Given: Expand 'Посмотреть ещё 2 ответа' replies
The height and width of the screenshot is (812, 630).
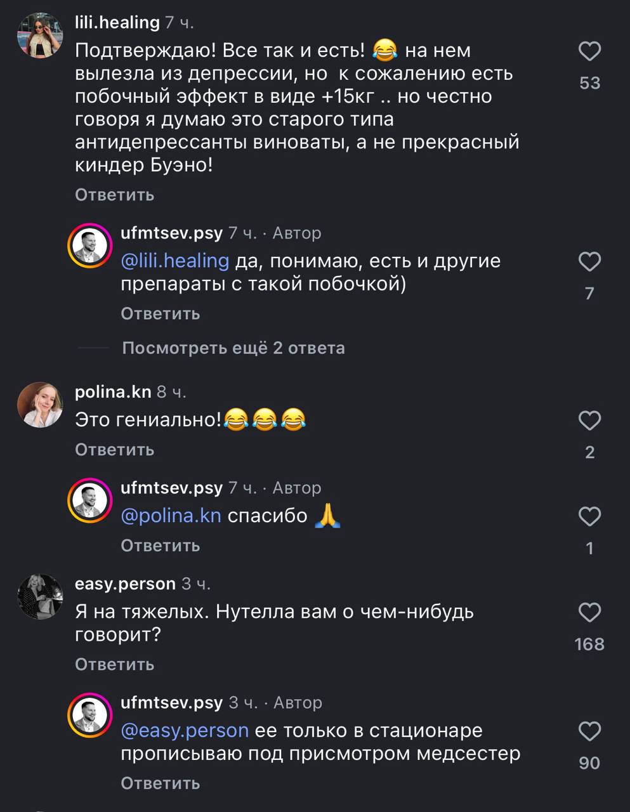Looking at the screenshot, I should (233, 348).
